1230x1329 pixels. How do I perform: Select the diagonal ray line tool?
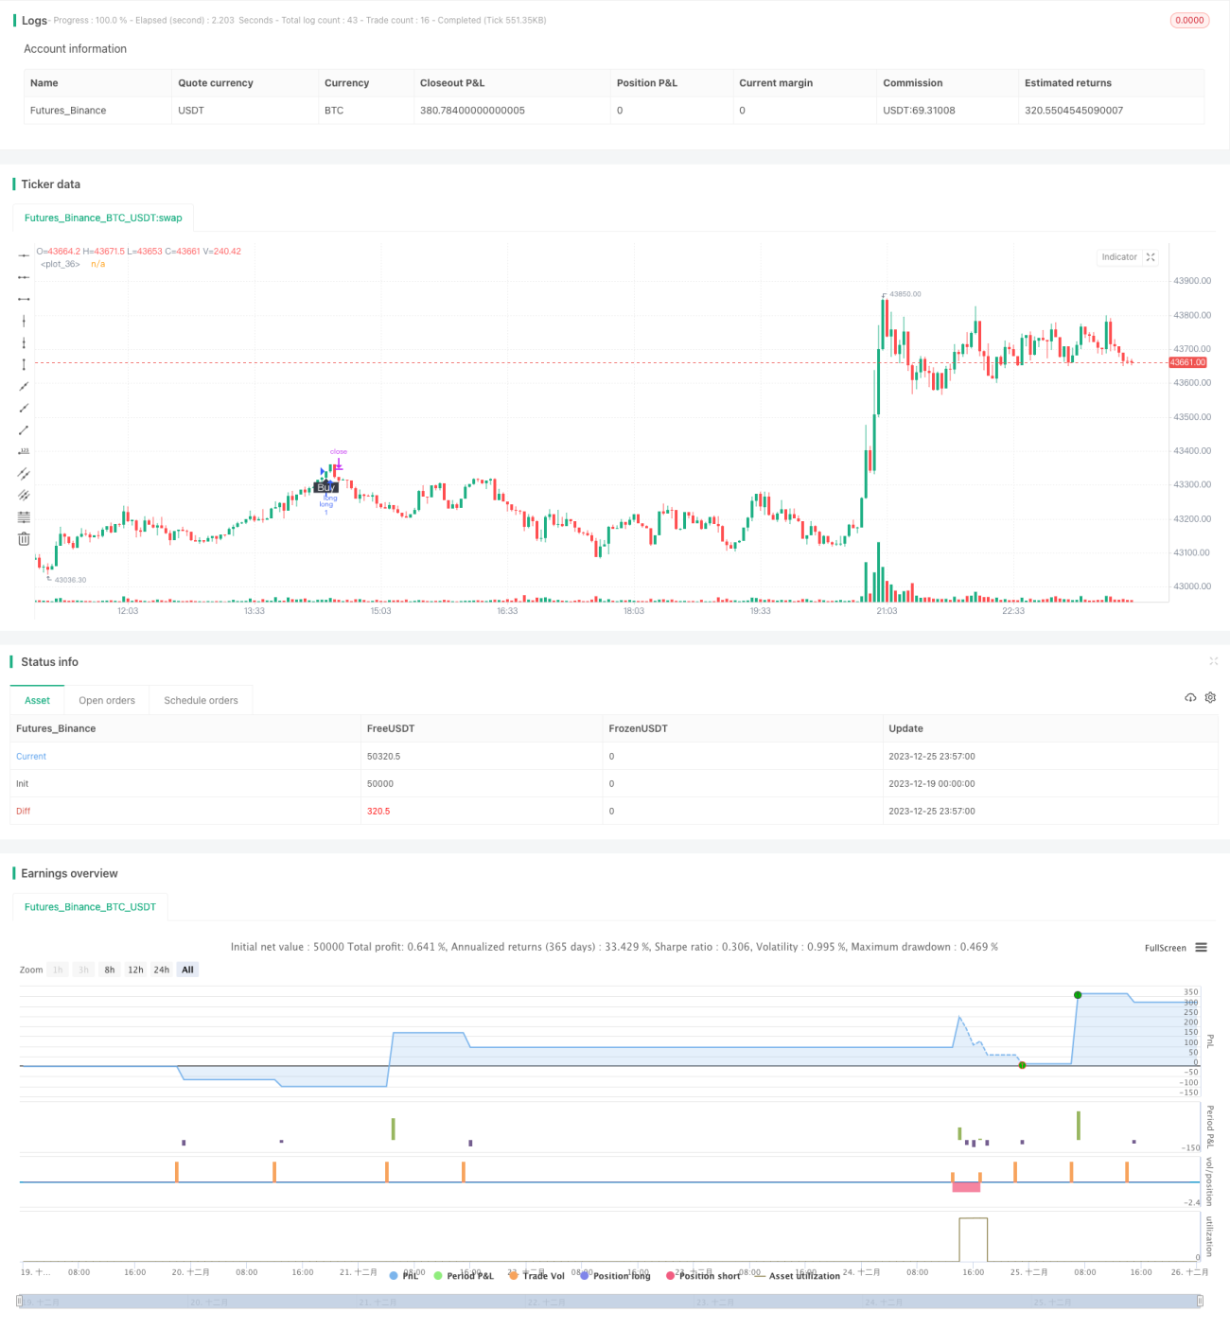point(24,408)
